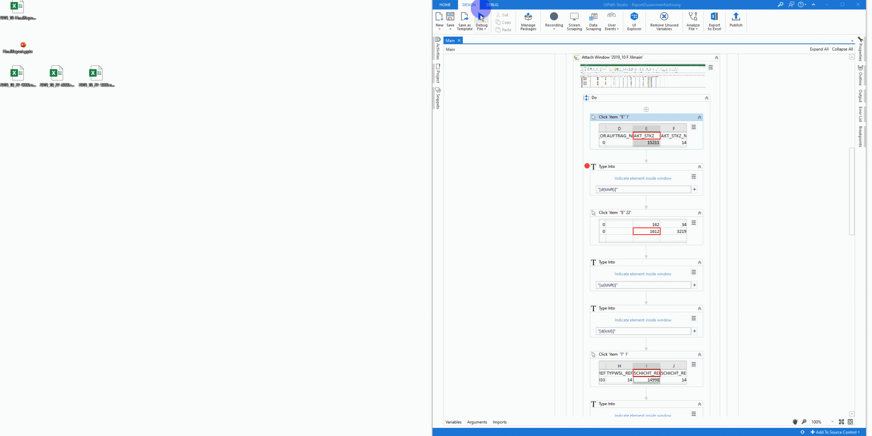The image size is (872, 436).
Task: Open the Variables panel at the bottom
Action: [x=453, y=422]
